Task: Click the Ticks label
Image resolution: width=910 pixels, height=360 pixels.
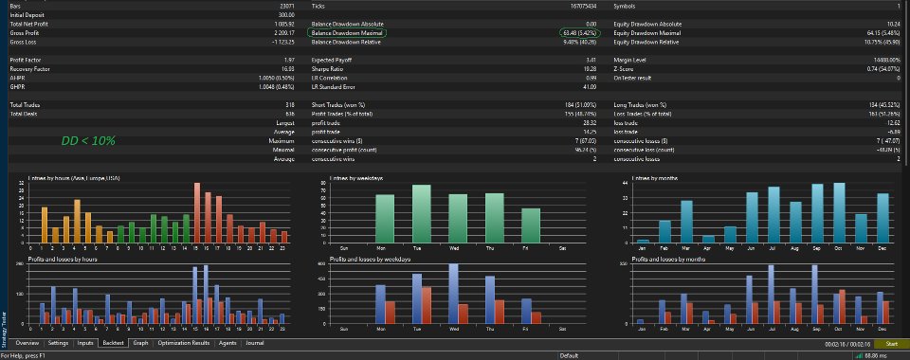Action: click(x=318, y=7)
